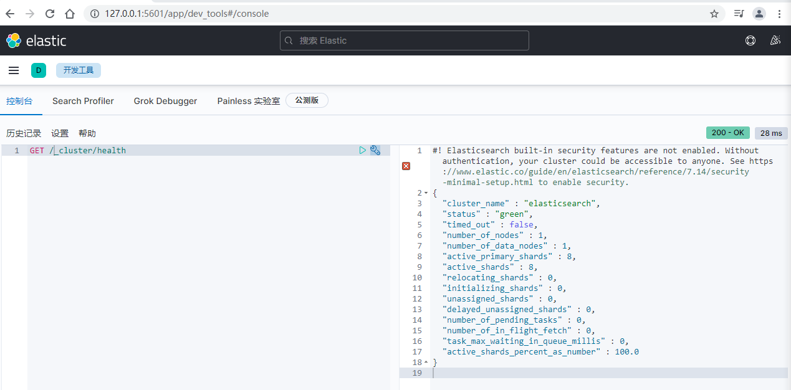Click the fold arrow at line 18
This screenshot has width=791, height=390.
coord(426,363)
